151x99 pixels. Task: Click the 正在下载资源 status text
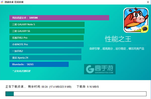pyautogui.click(x=16, y=87)
